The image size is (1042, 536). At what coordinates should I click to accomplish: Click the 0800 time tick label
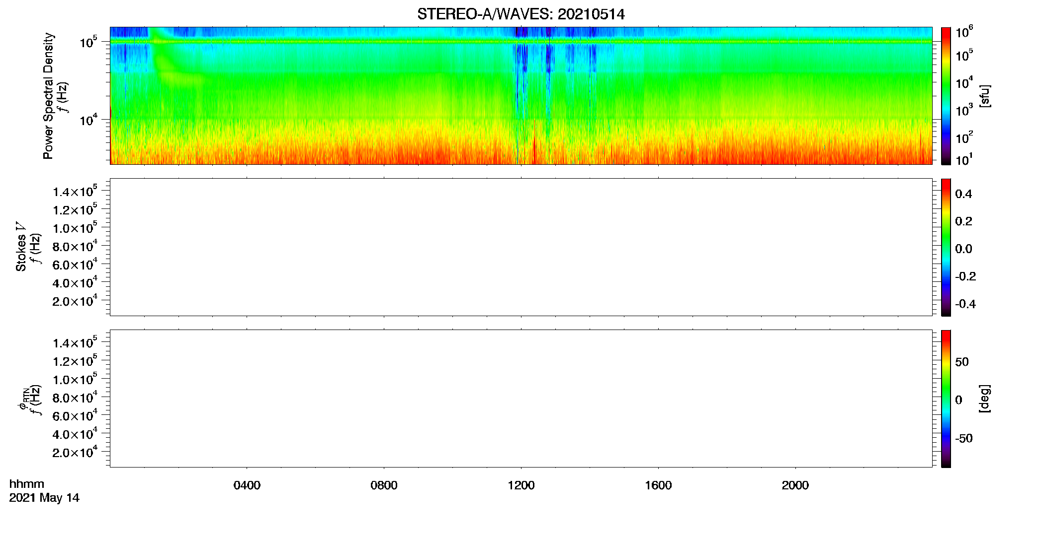[x=384, y=485]
